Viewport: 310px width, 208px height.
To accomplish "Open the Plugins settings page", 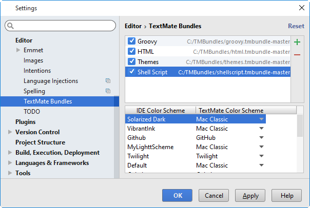I will pos(25,122).
